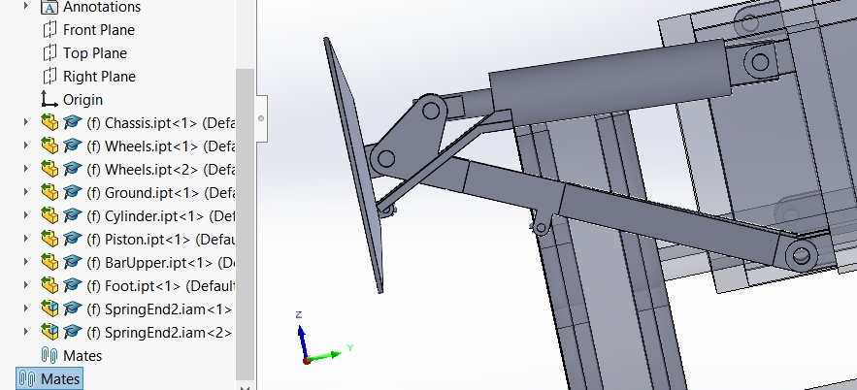The height and width of the screenshot is (390, 857).
Task: Click the Wheels.ipt<2> part icon
Action: pyautogui.click(x=49, y=169)
